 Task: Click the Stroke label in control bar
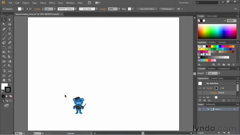(x=37, y=9)
